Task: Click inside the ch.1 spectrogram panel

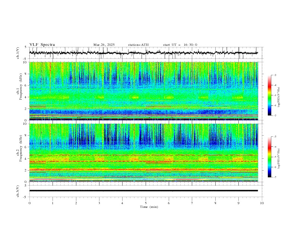Action: click(143, 91)
